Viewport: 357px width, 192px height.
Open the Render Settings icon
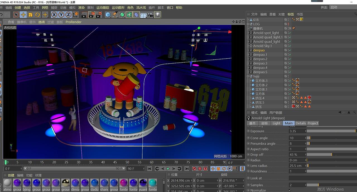98,15
